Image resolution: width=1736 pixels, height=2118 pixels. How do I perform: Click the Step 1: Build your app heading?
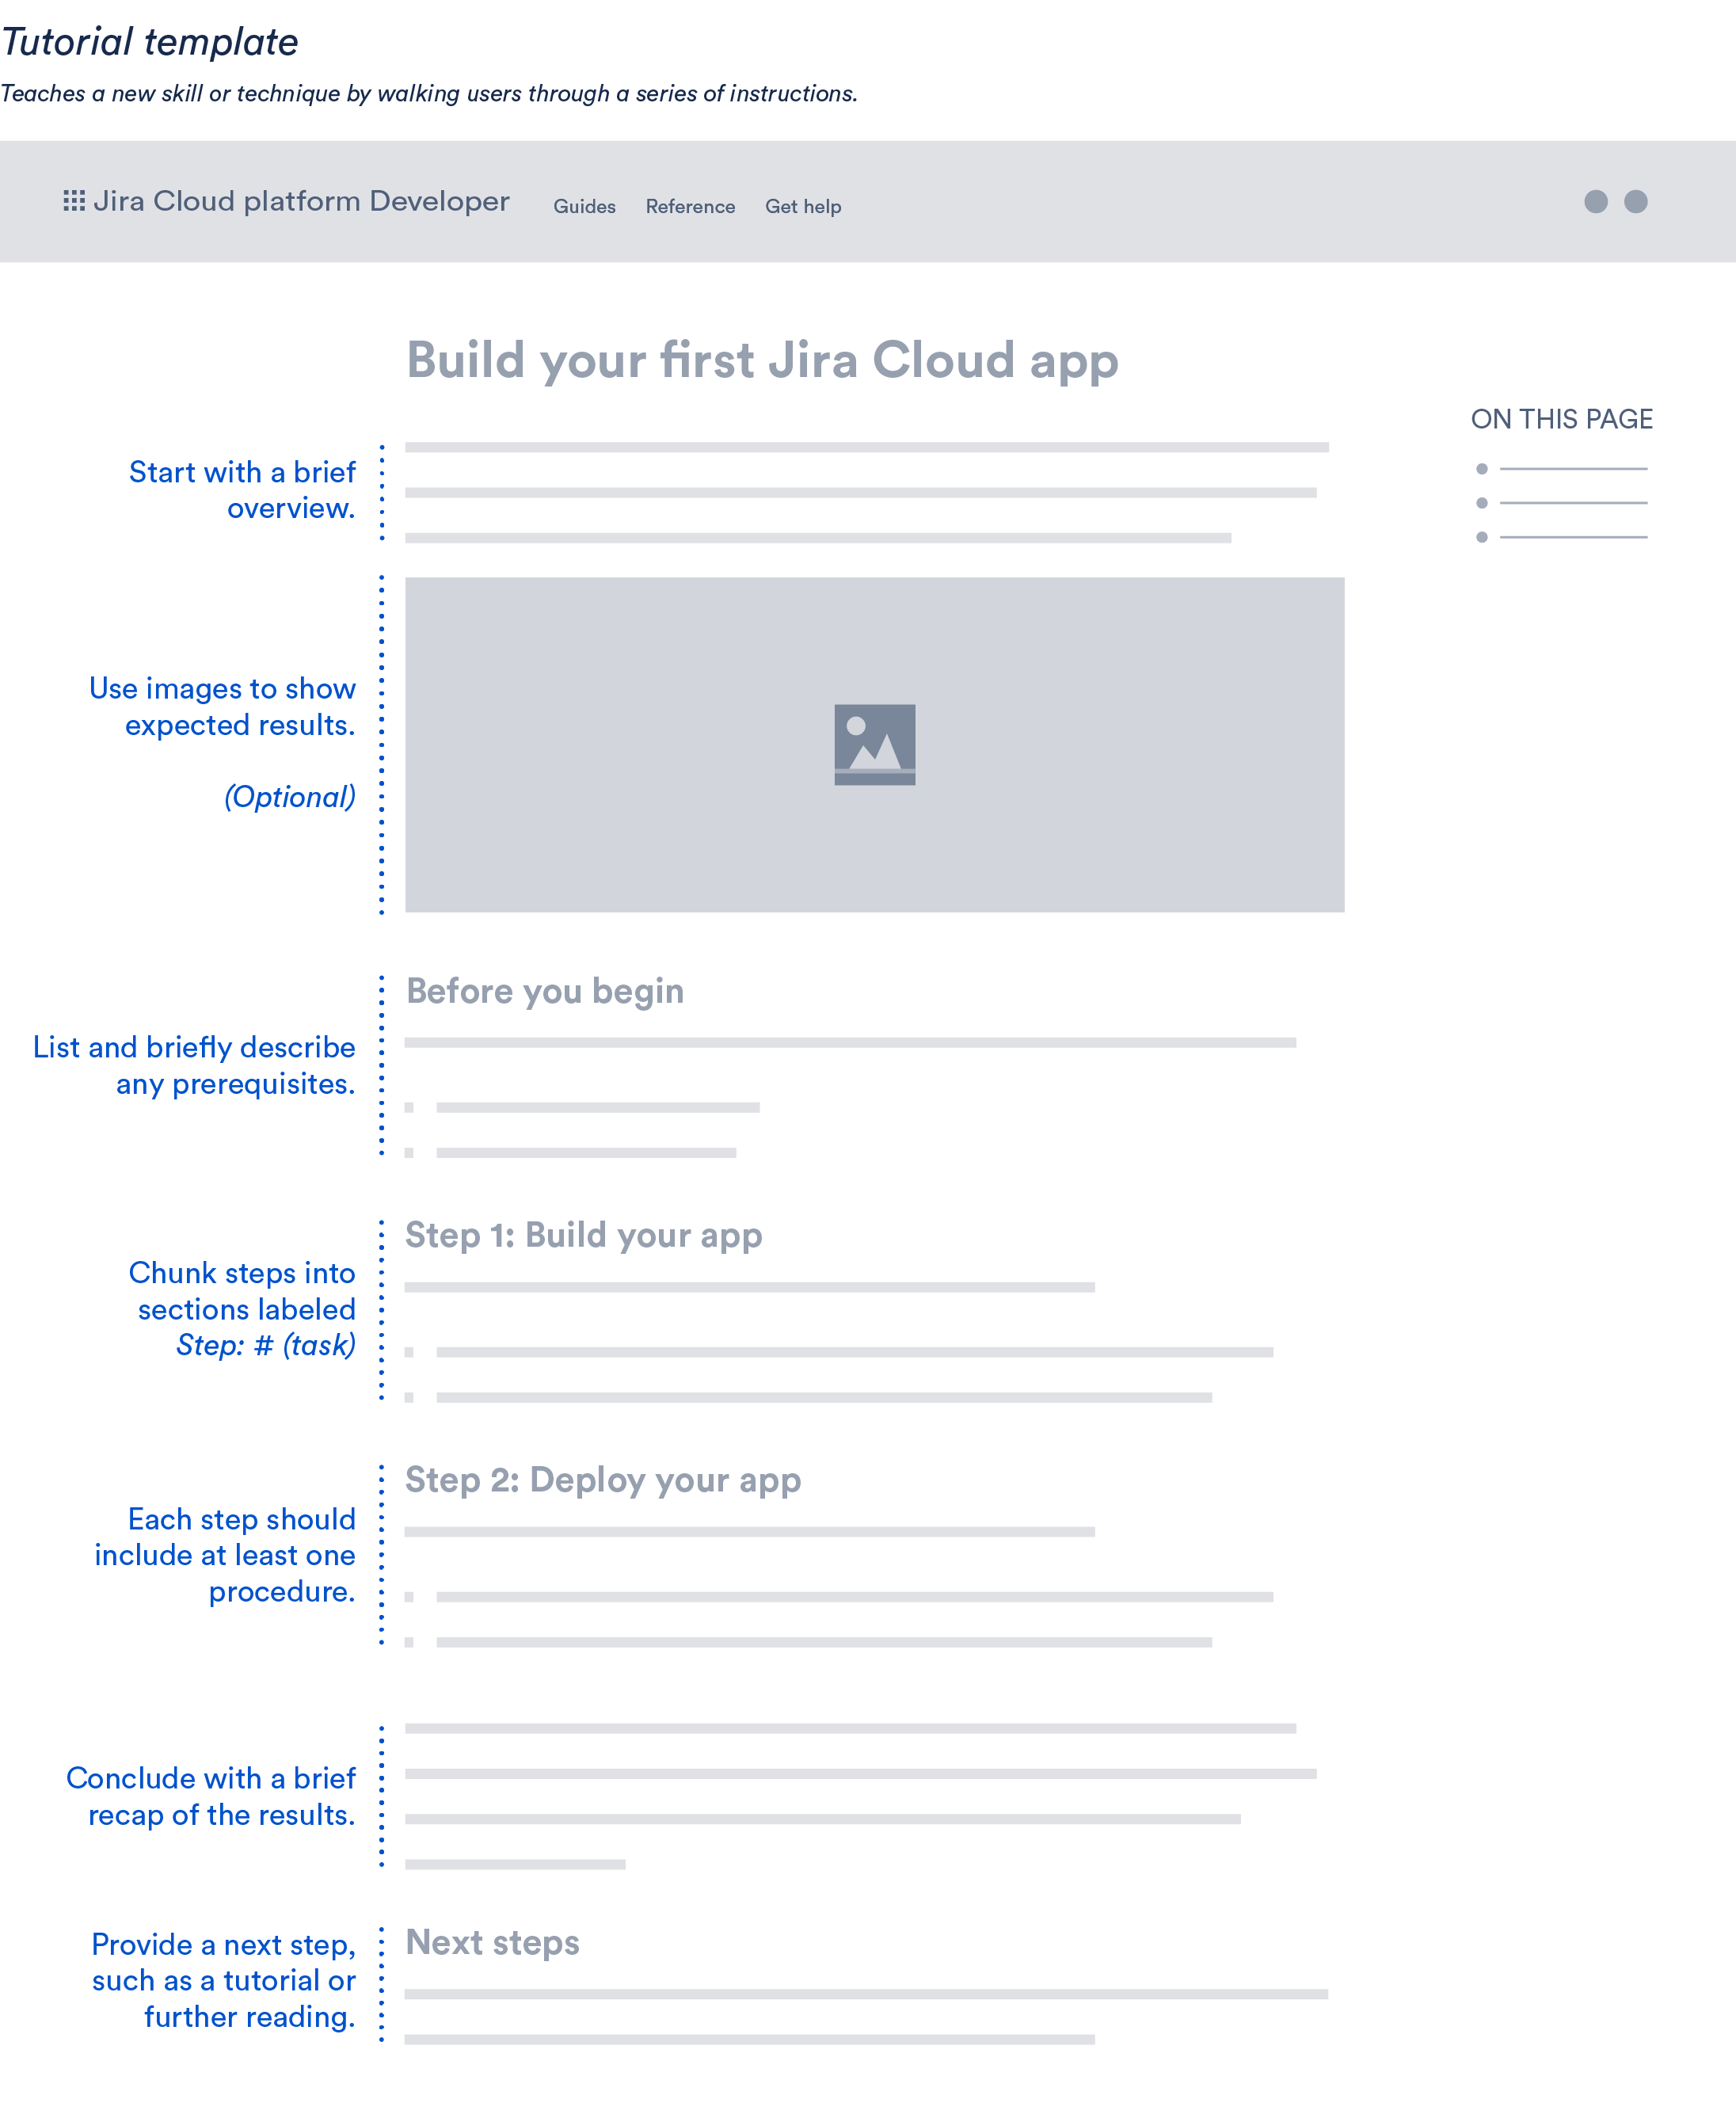click(x=583, y=1235)
